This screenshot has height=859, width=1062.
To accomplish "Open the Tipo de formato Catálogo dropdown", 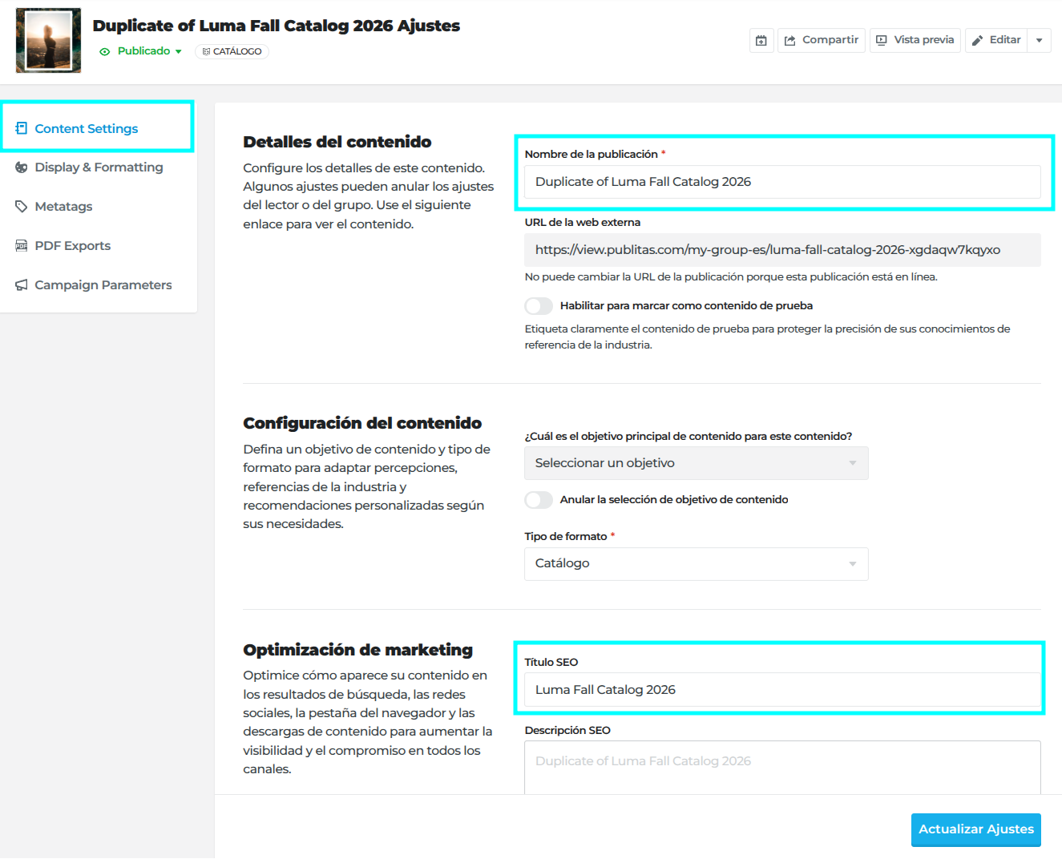I will pyautogui.click(x=696, y=564).
